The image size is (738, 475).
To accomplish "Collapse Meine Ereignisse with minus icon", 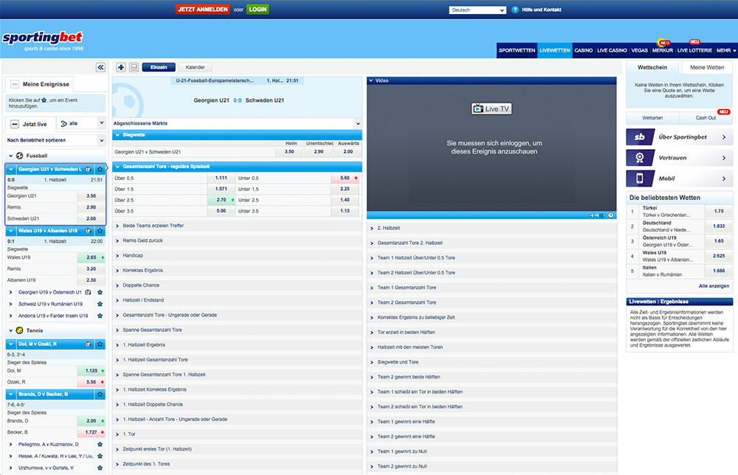I will click(15, 84).
